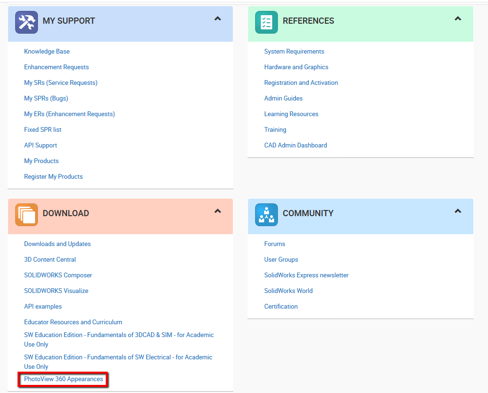View API examples
Screen dimensions: 488x393
click(43, 307)
